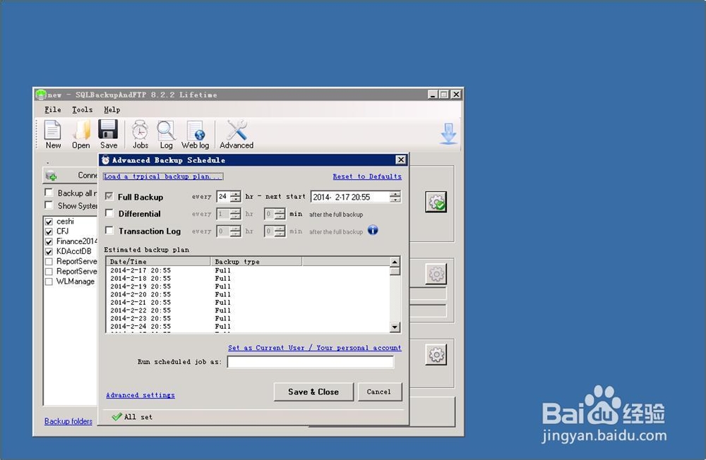Image resolution: width=706 pixels, height=460 pixels.
Task: Toggle the Show System checkbox
Action: click(x=49, y=205)
